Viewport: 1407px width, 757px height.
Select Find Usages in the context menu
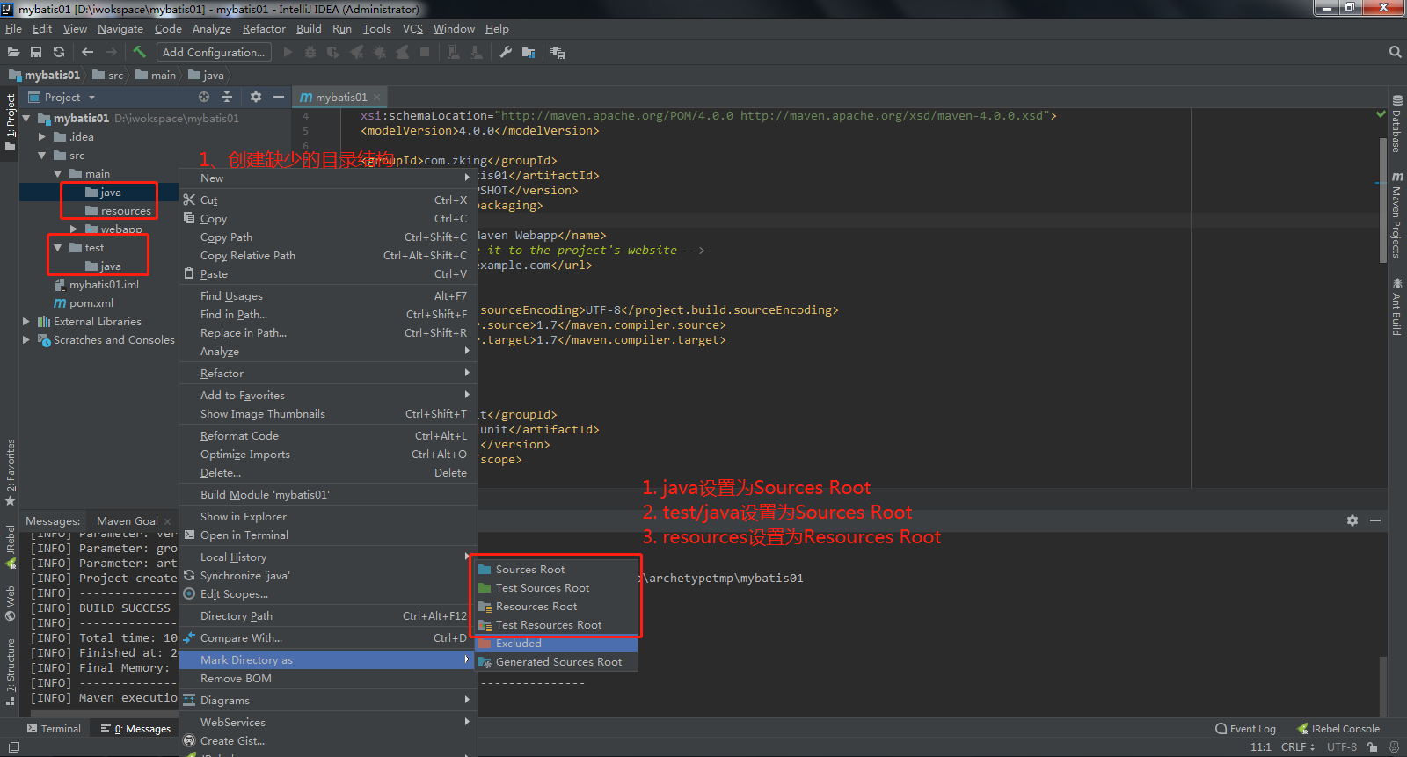328,296
